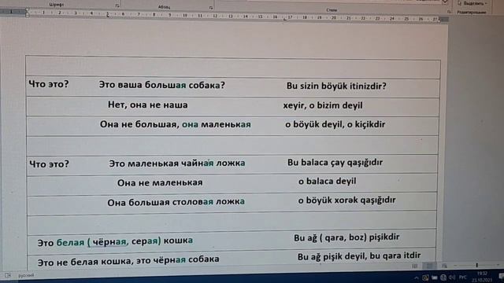504x283 pixels.
Task: Click the proofing icon in status bar
Action: 8,275
